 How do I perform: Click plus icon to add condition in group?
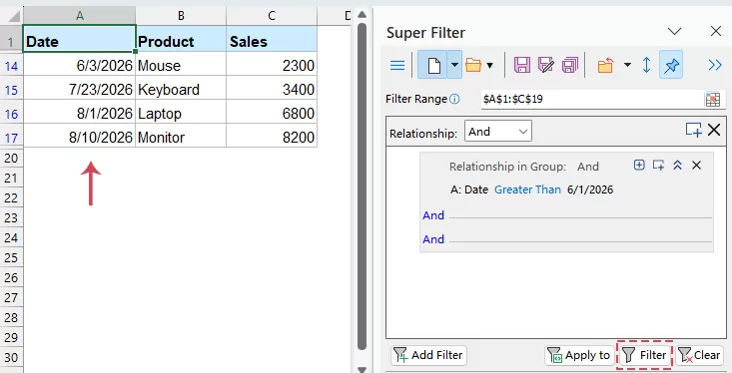click(639, 165)
